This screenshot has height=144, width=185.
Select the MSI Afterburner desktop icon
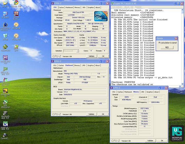(5, 104)
